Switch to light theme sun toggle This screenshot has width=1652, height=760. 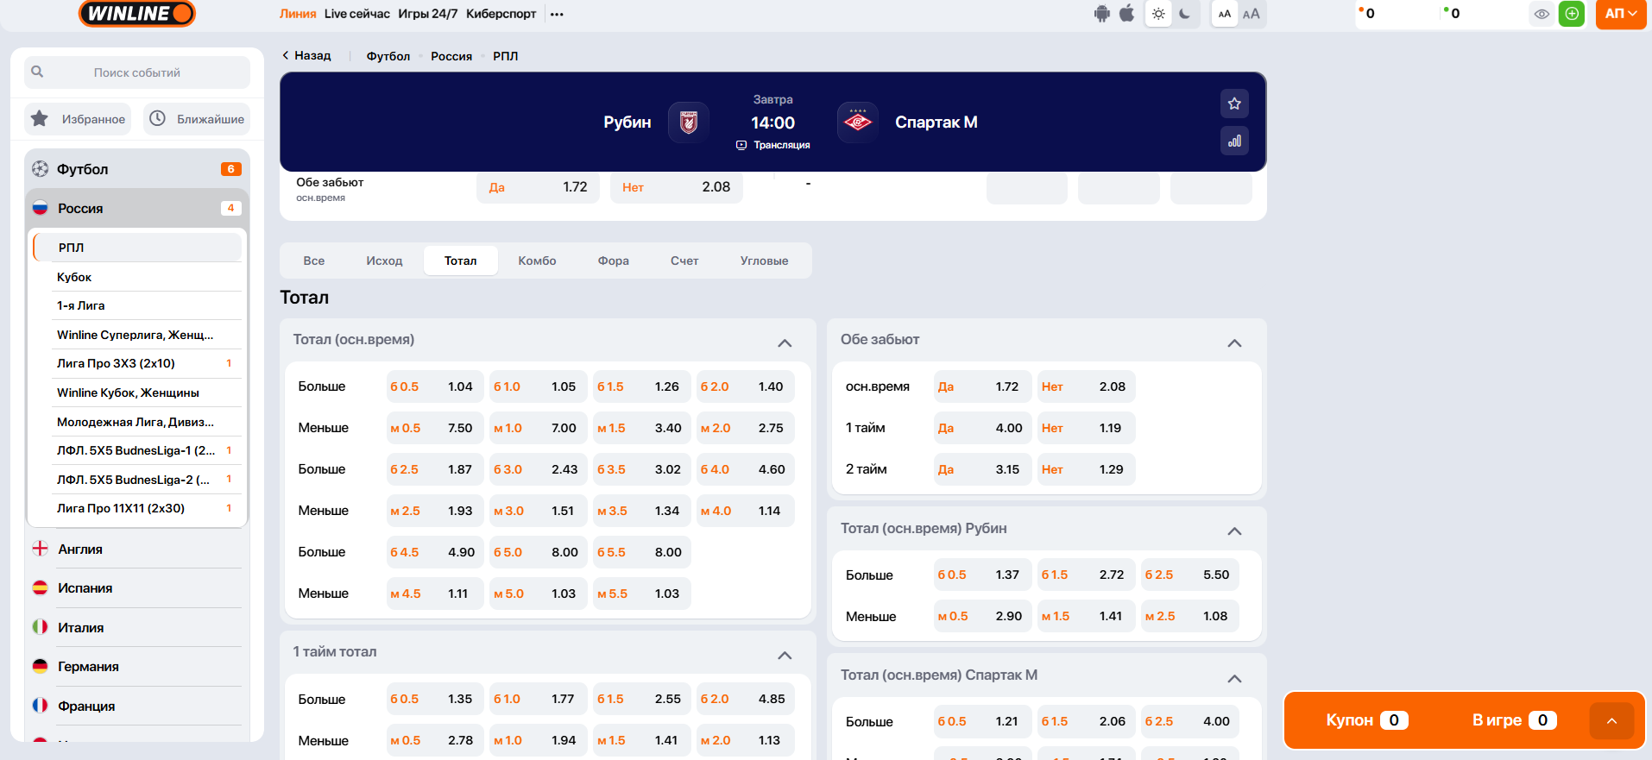pyautogui.click(x=1158, y=14)
